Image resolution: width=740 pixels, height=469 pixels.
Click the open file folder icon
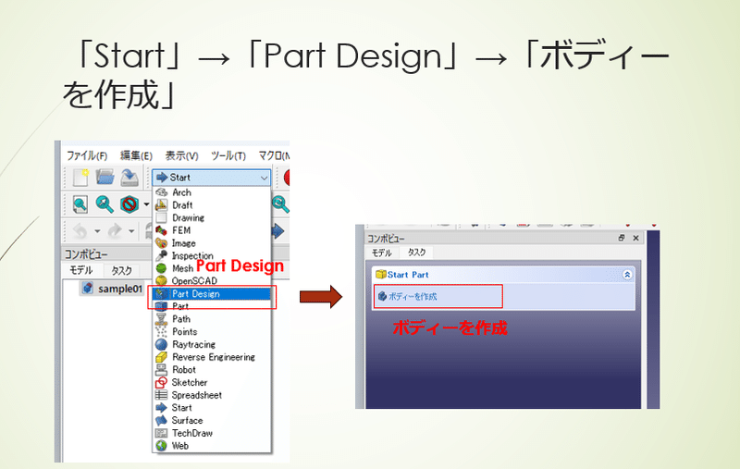105,178
